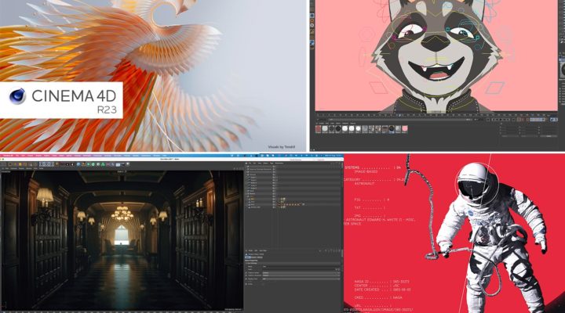Click the Camera object icon in toolbar
Viewport: 565px width, 313px height.
click(122, 164)
